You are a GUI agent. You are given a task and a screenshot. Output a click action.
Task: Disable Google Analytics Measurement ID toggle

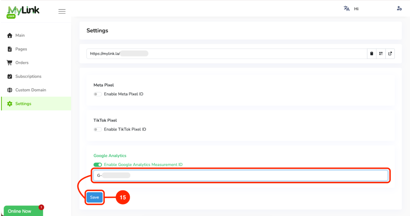98,165
